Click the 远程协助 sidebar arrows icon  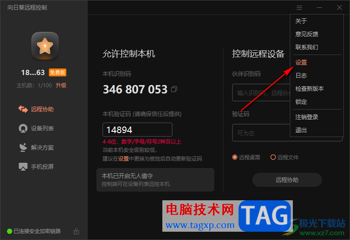[x=23, y=109]
